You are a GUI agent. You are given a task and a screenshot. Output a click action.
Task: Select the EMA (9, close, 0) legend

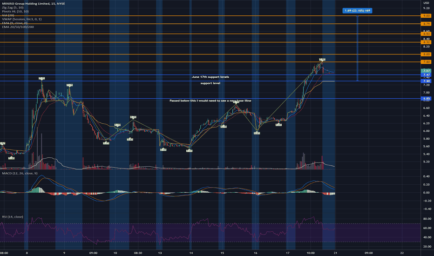click(15, 23)
